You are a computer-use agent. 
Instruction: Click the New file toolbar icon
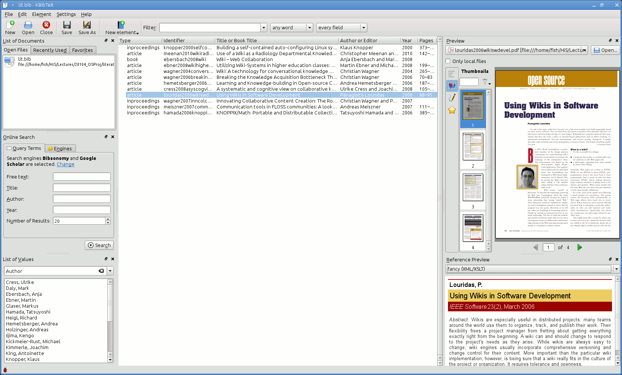(10, 28)
